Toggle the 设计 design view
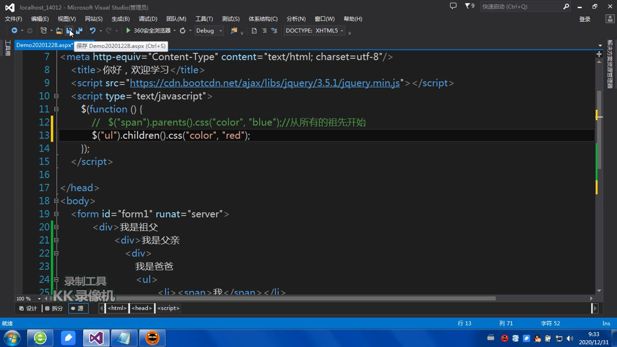617x347 pixels. click(x=28, y=308)
